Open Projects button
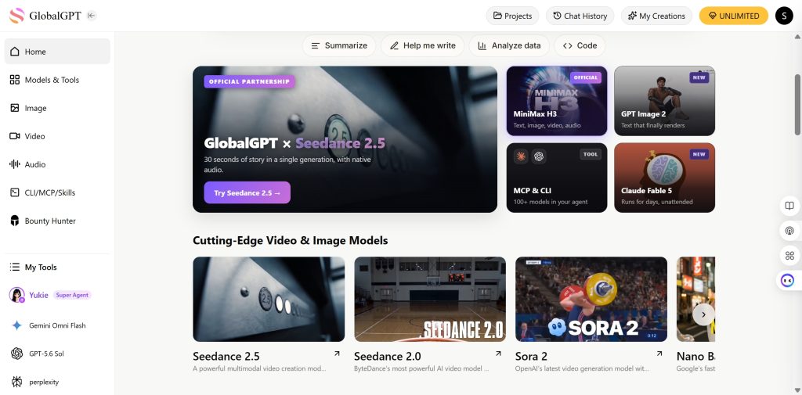This screenshot has width=802, height=395. tap(512, 16)
